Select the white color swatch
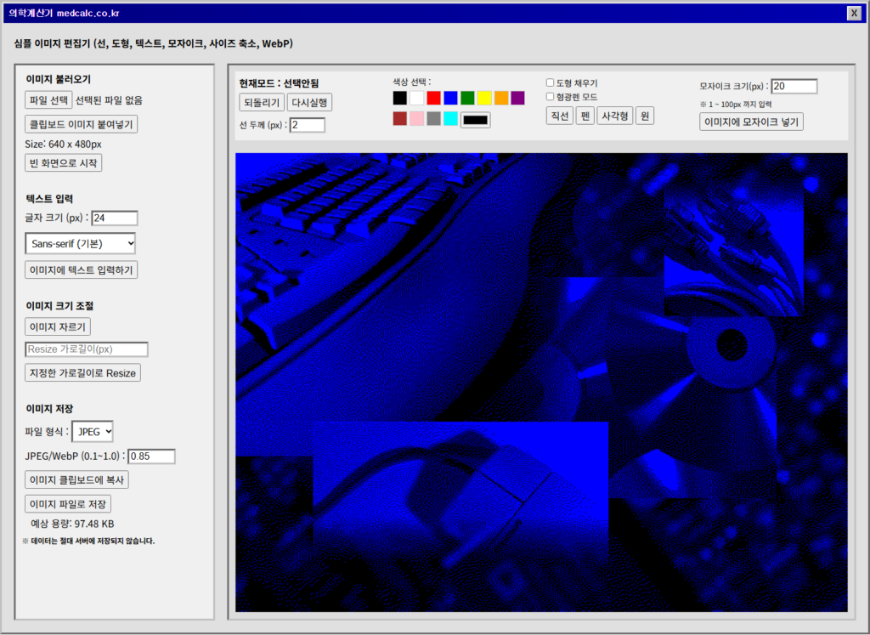 pos(416,99)
